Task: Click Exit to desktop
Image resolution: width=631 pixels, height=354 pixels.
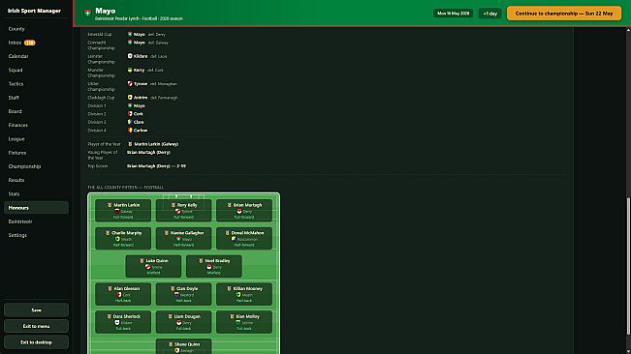Action: click(36, 342)
